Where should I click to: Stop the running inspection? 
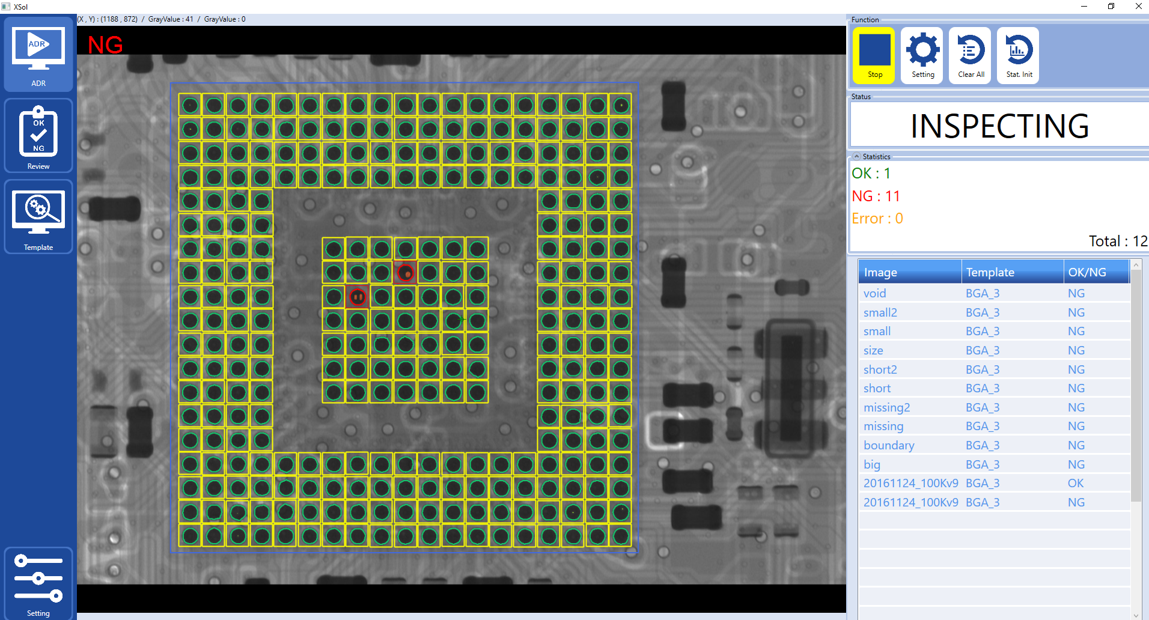[874, 55]
